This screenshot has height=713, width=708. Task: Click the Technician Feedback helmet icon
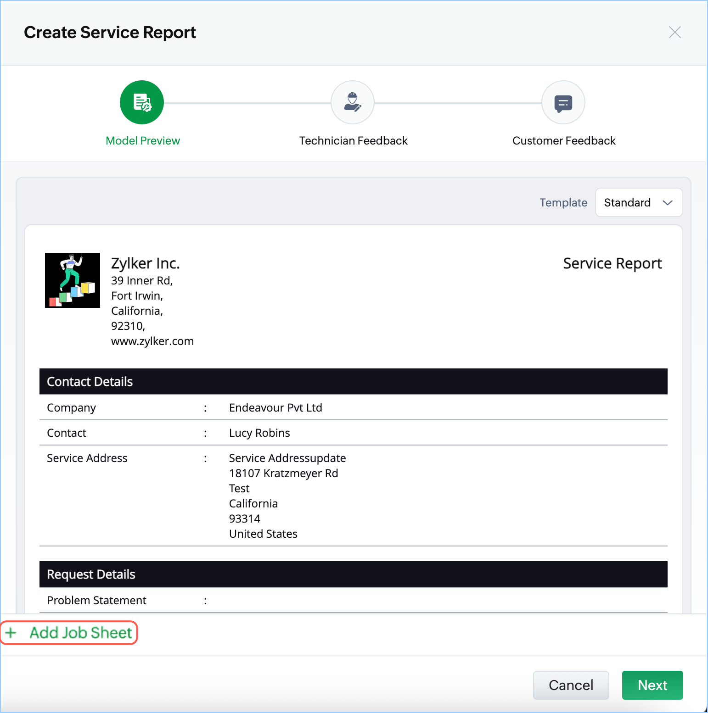(x=353, y=102)
